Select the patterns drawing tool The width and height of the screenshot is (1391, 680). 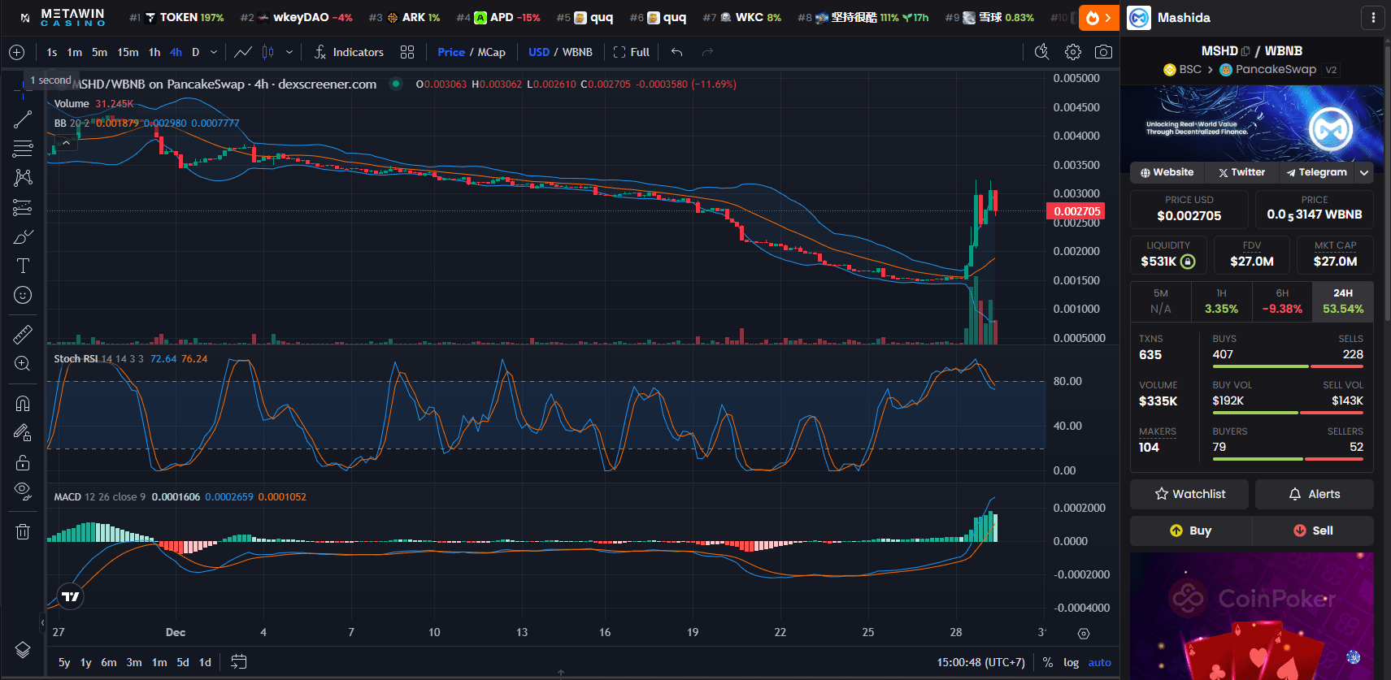click(23, 178)
